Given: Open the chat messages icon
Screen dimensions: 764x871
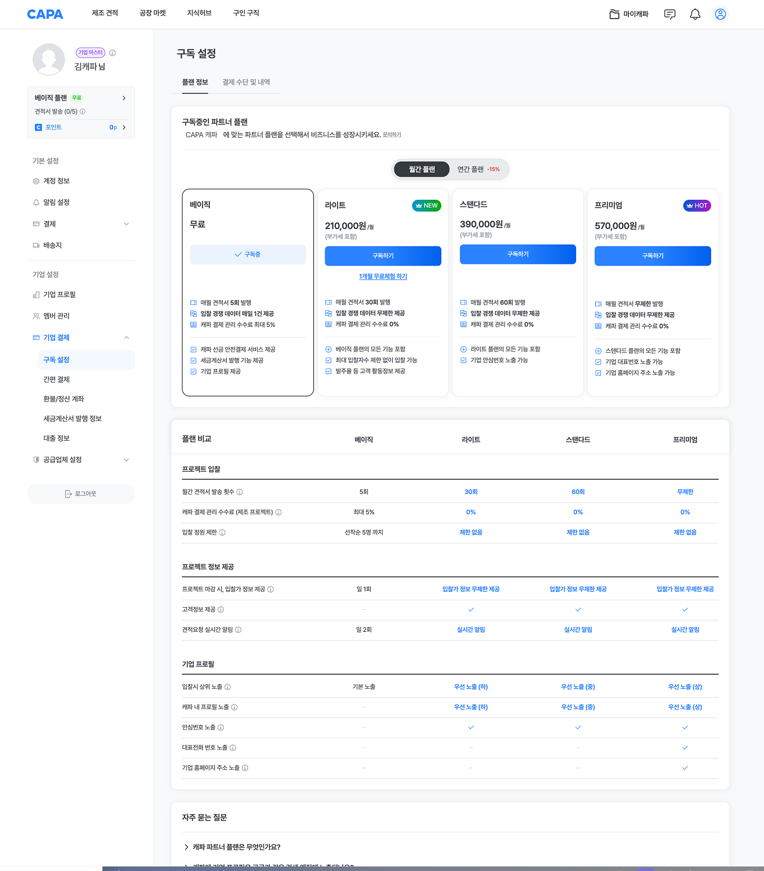Looking at the screenshot, I should (669, 14).
